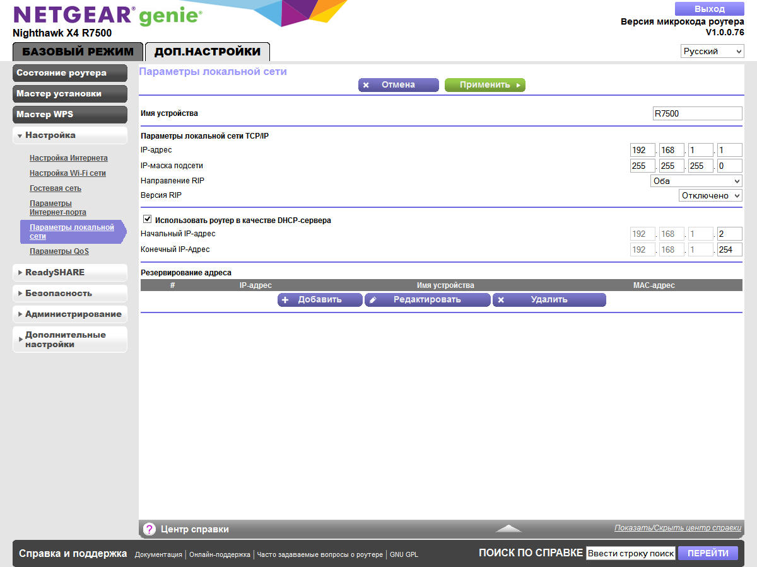Switch to the ДОП.НАСТРОЙКИ tab
The image size is (757, 567).
(208, 52)
